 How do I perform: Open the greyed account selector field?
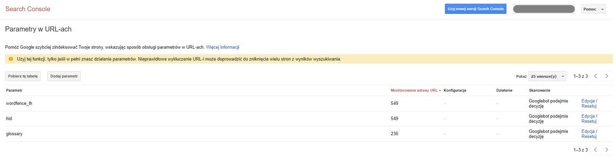click(x=544, y=9)
